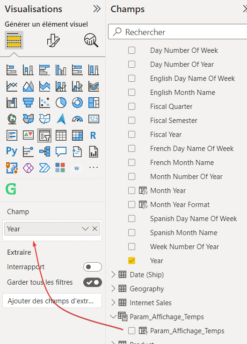Tick the Fiscal Quarter checkbox
This screenshot has height=344, width=247.
pos(131,107)
